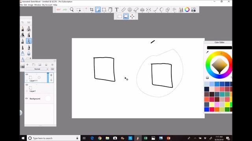The width and height of the screenshot is (252, 141).
Task: Add a new layer with plus icon
Action: click(x=27, y=65)
